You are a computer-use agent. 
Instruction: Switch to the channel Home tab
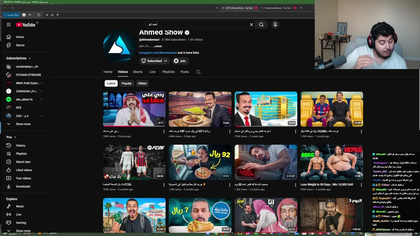[x=108, y=72]
